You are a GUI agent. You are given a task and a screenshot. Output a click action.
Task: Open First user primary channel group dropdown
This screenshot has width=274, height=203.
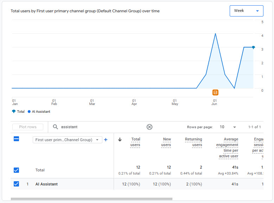tap(67, 140)
